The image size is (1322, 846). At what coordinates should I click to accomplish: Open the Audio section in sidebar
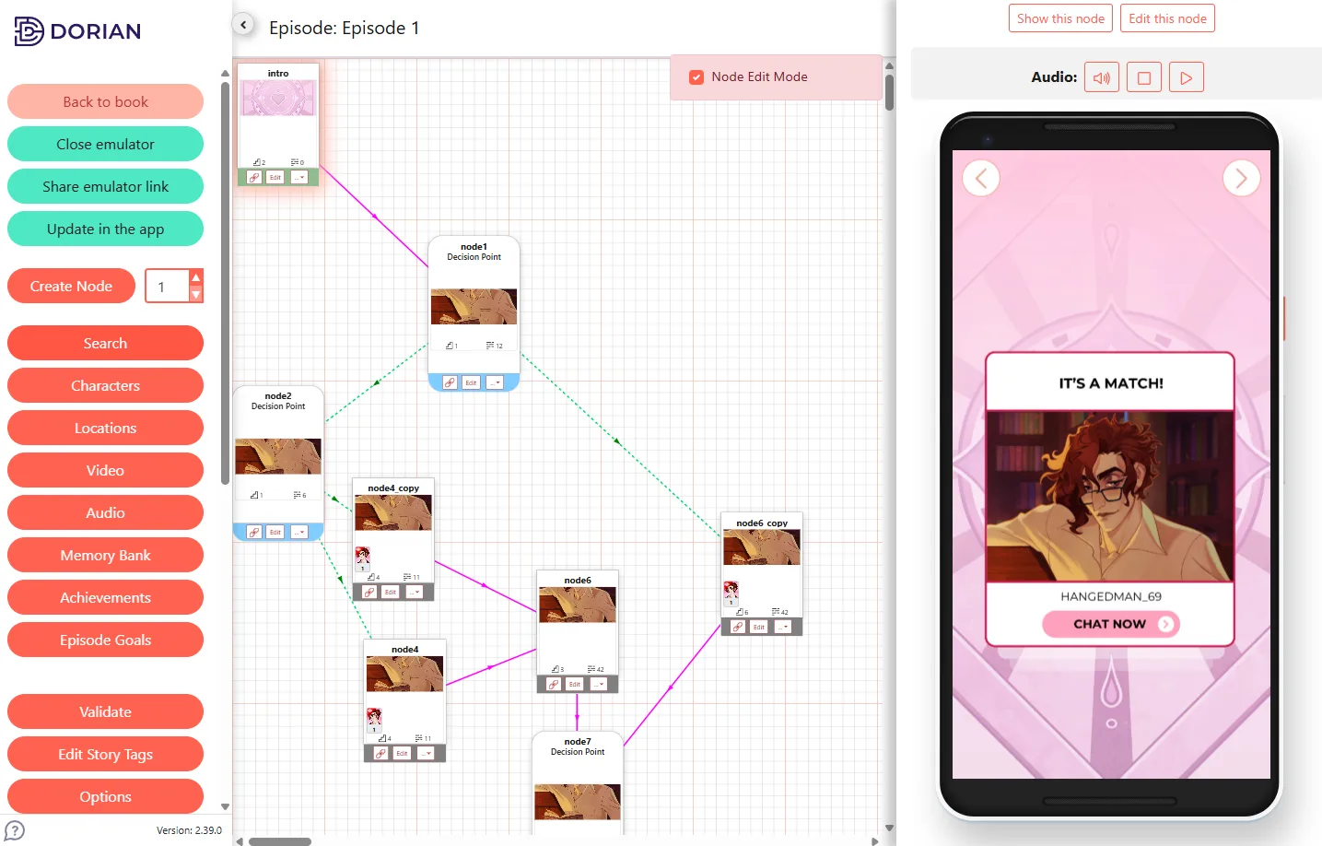coord(105,512)
